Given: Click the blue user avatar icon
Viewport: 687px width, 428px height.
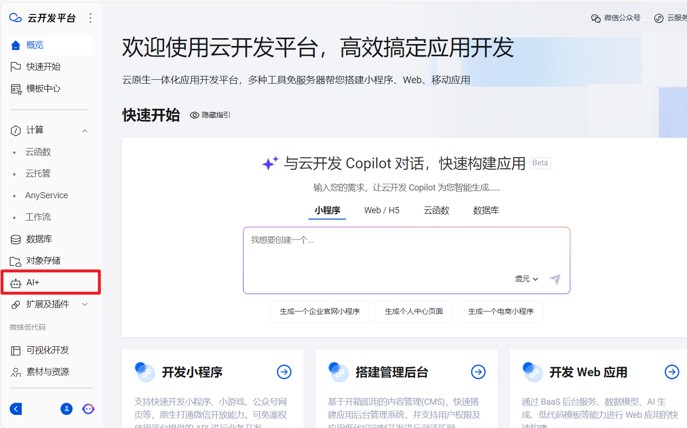Looking at the screenshot, I should (66, 409).
